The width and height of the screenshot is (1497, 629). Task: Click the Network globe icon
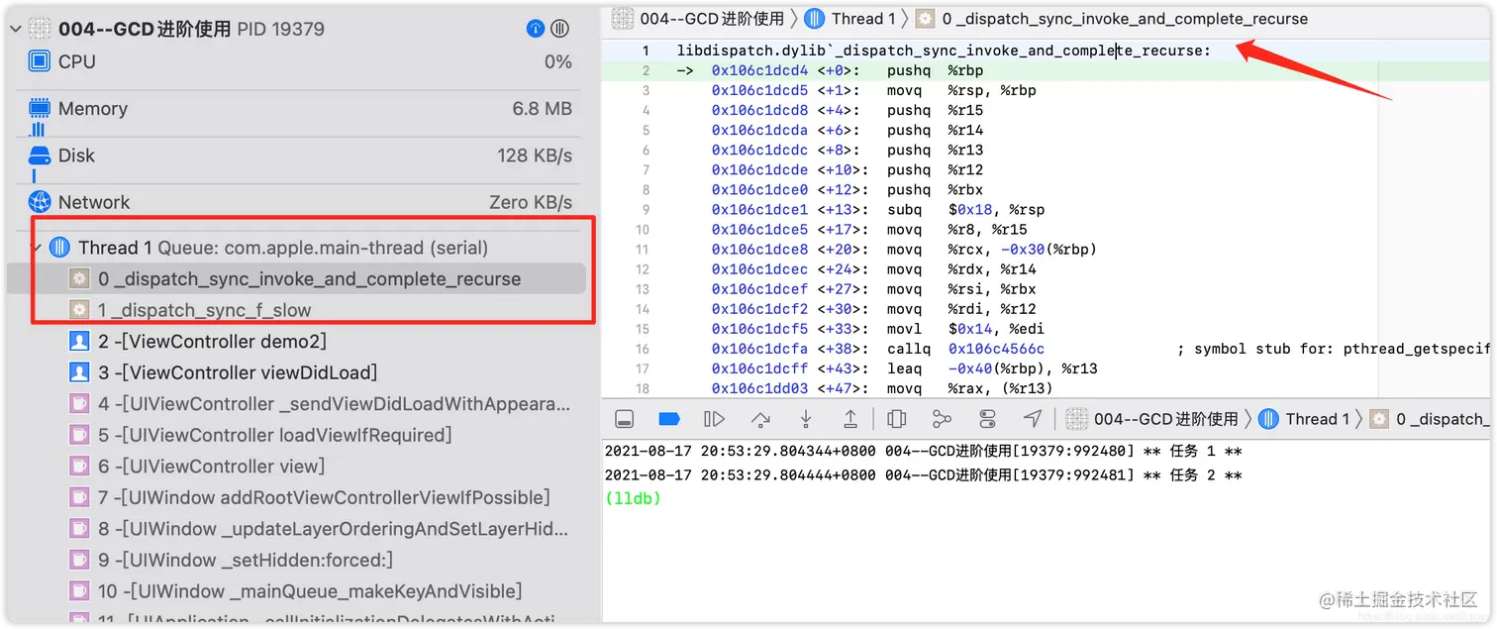[40, 202]
